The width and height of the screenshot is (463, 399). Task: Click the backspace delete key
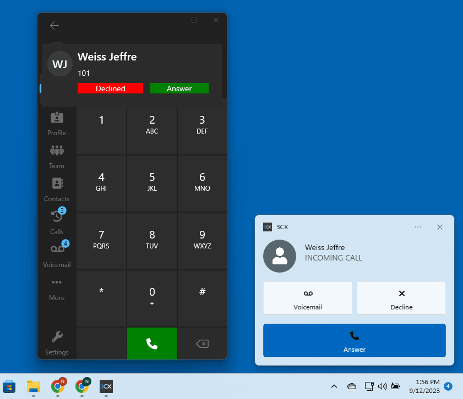tap(202, 344)
